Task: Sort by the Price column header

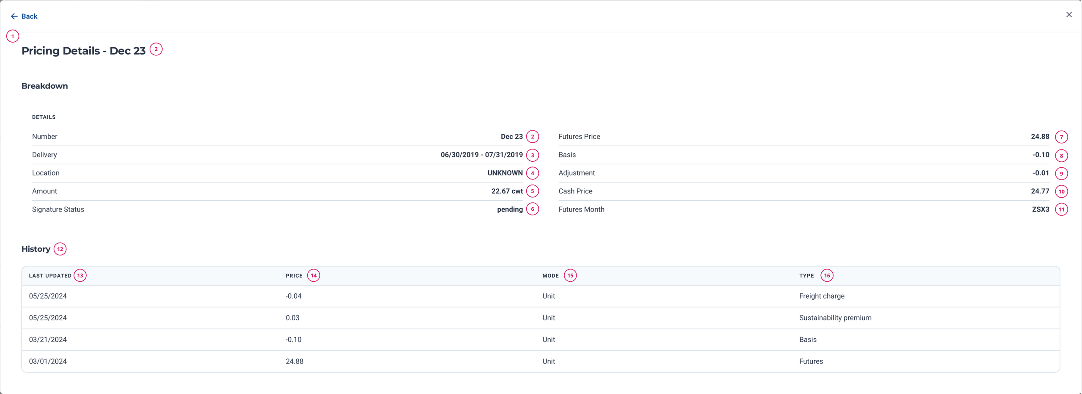Action: pyautogui.click(x=294, y=275)
